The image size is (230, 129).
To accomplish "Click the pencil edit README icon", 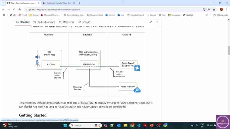I will [x=151, y=22].
